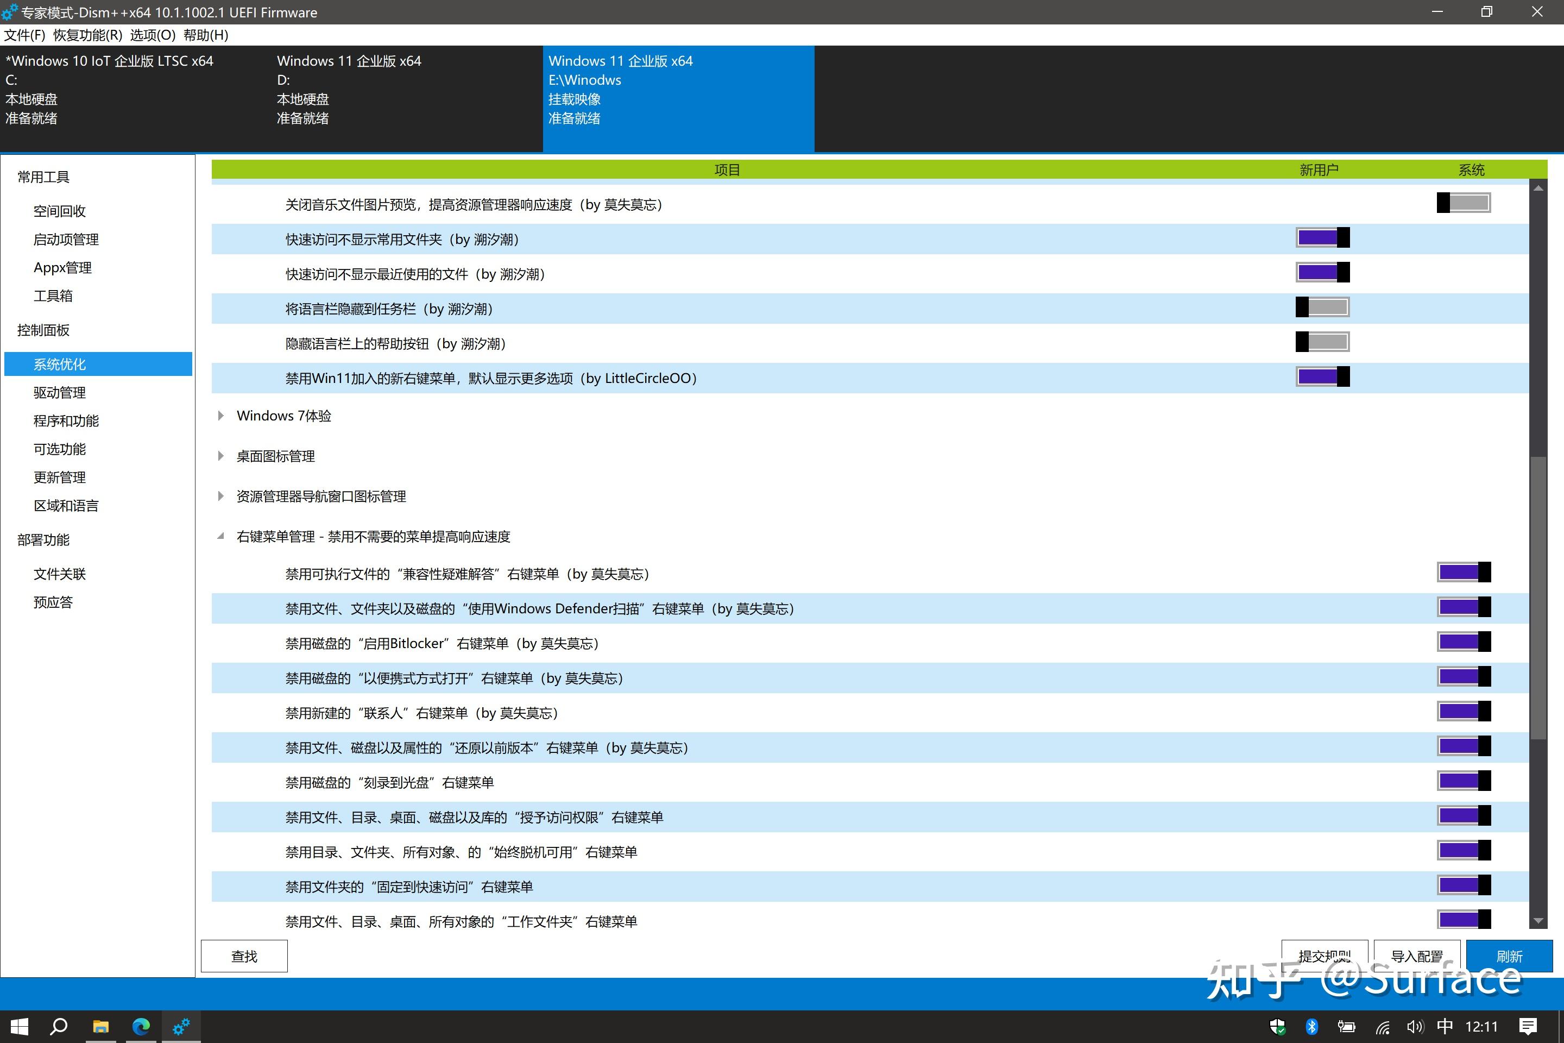Image resolution: width=1564 pixels, height=1043 pixels.
Task: Turn on the 隐藏语言栏上的帮助按钮 switch
Action: [x=1322, y=342]
